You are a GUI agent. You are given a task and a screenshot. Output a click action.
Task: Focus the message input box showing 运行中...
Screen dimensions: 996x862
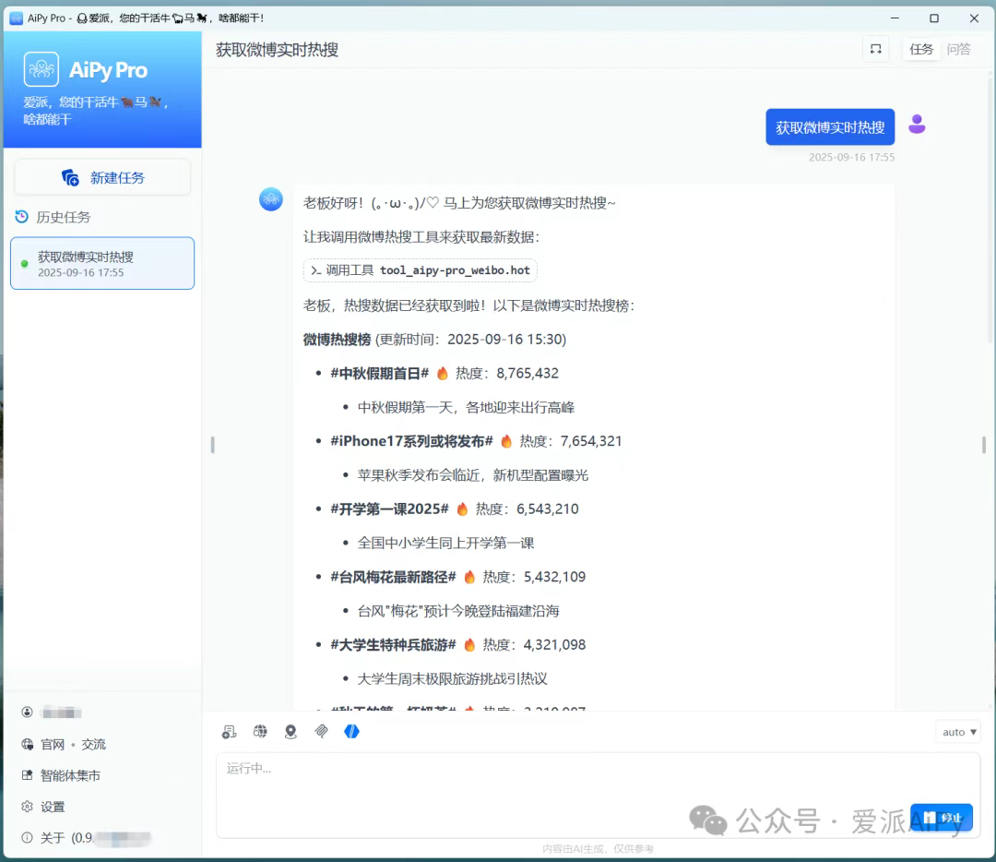[x=598, y=796]
